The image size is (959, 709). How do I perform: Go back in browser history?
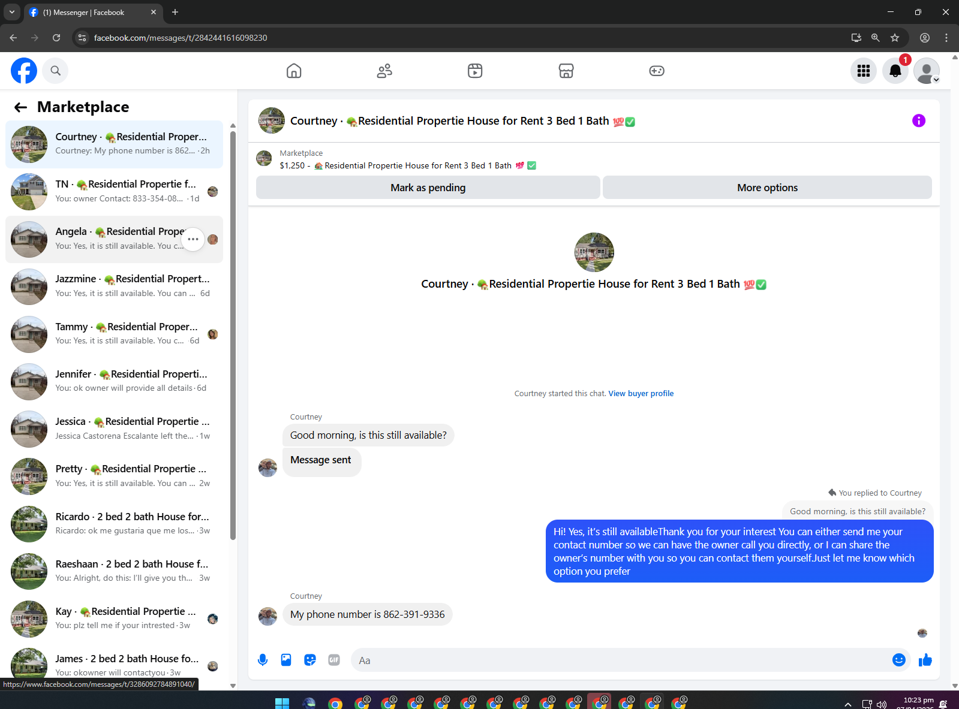coord(13,38)
